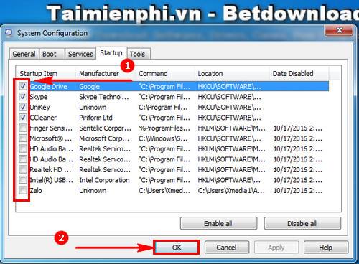This screenshot has height=264, width=359.
Task: Open the Boot tab
Action: pyautogui.click(x=50, y=54)
